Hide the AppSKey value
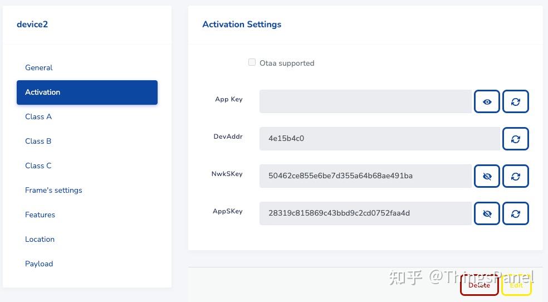This screenshot has width=548, height=302. pos(487,213)
